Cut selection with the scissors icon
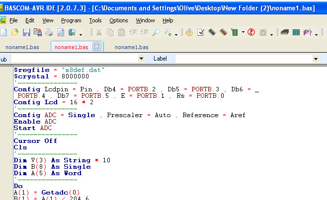Image resolution: width=327 pixels, height=200 pixels. [x=99, y=32]
